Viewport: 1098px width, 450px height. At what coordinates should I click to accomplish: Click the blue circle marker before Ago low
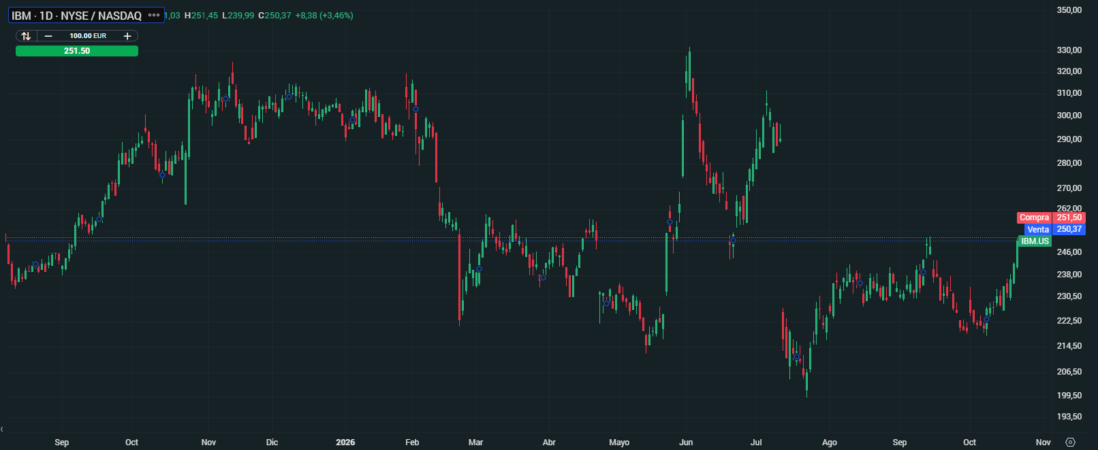796,357
